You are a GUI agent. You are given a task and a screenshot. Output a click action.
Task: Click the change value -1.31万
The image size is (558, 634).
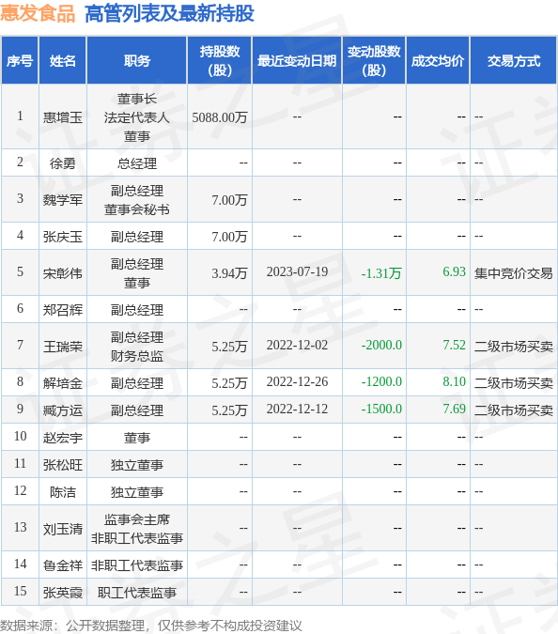381,273
